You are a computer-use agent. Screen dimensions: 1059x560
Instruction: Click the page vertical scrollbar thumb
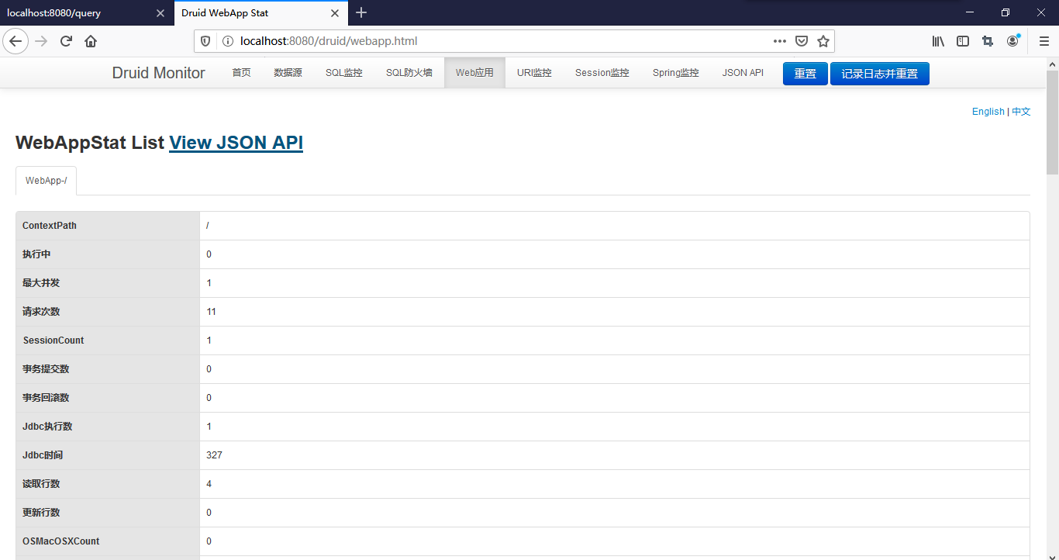[1052, 122]
